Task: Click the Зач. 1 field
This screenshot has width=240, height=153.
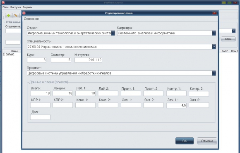Action: click(x=176, y=105)
